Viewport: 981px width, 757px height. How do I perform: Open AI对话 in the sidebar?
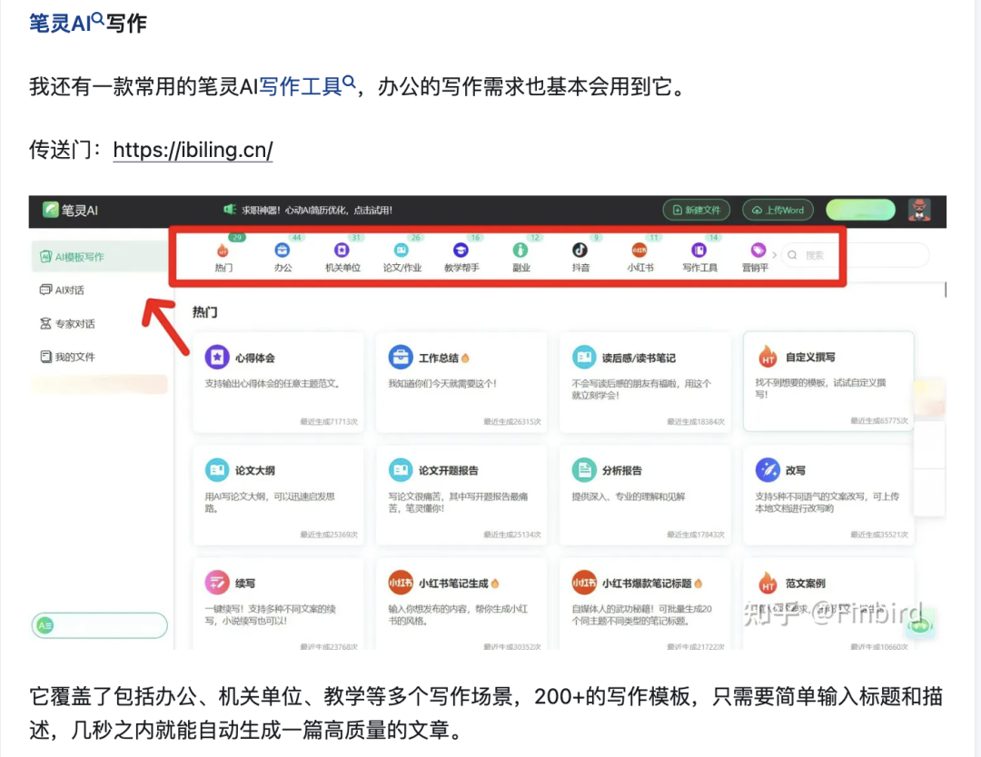pos(62,290)
